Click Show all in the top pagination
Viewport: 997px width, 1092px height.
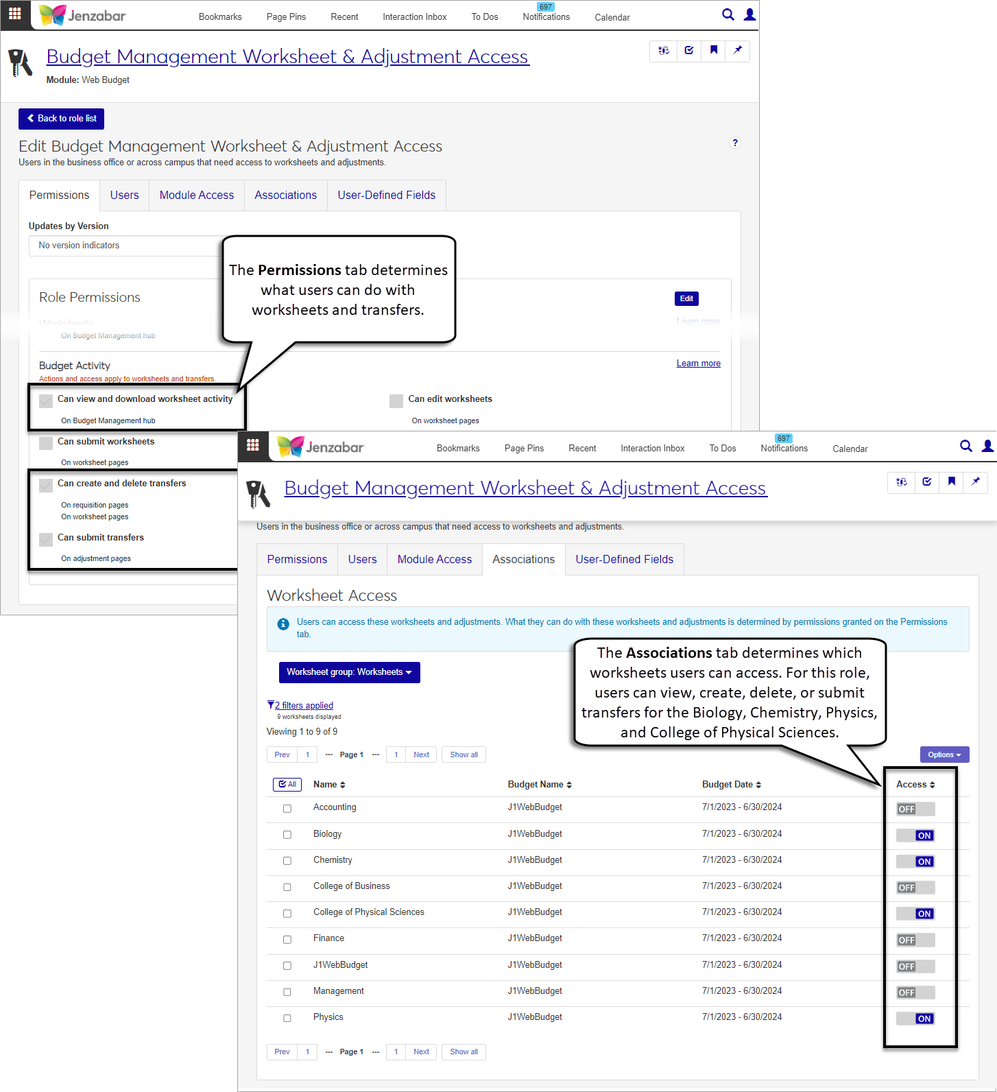click(464, 755)
